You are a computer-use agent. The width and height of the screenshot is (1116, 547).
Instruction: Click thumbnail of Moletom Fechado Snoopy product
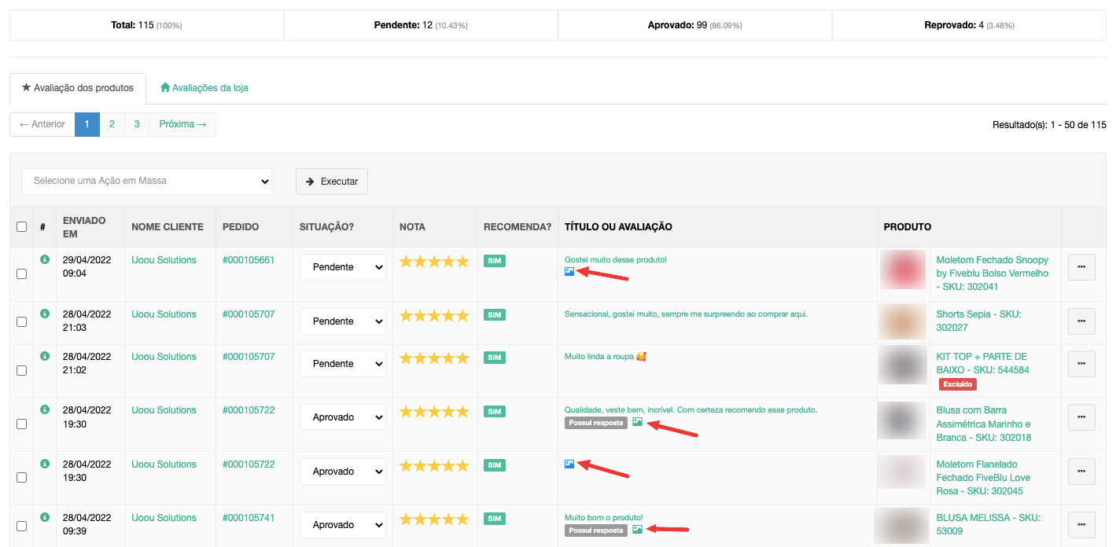[x=902, y=269]
